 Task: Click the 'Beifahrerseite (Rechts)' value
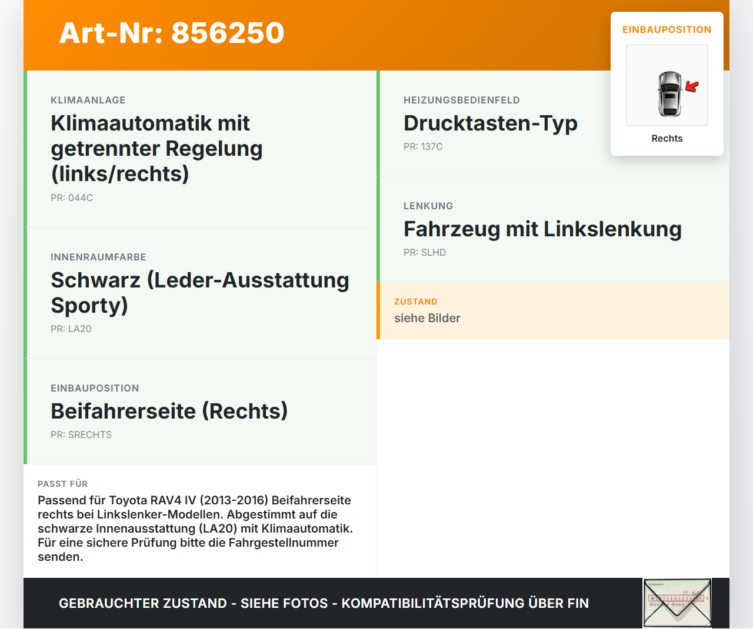(169, 411)
